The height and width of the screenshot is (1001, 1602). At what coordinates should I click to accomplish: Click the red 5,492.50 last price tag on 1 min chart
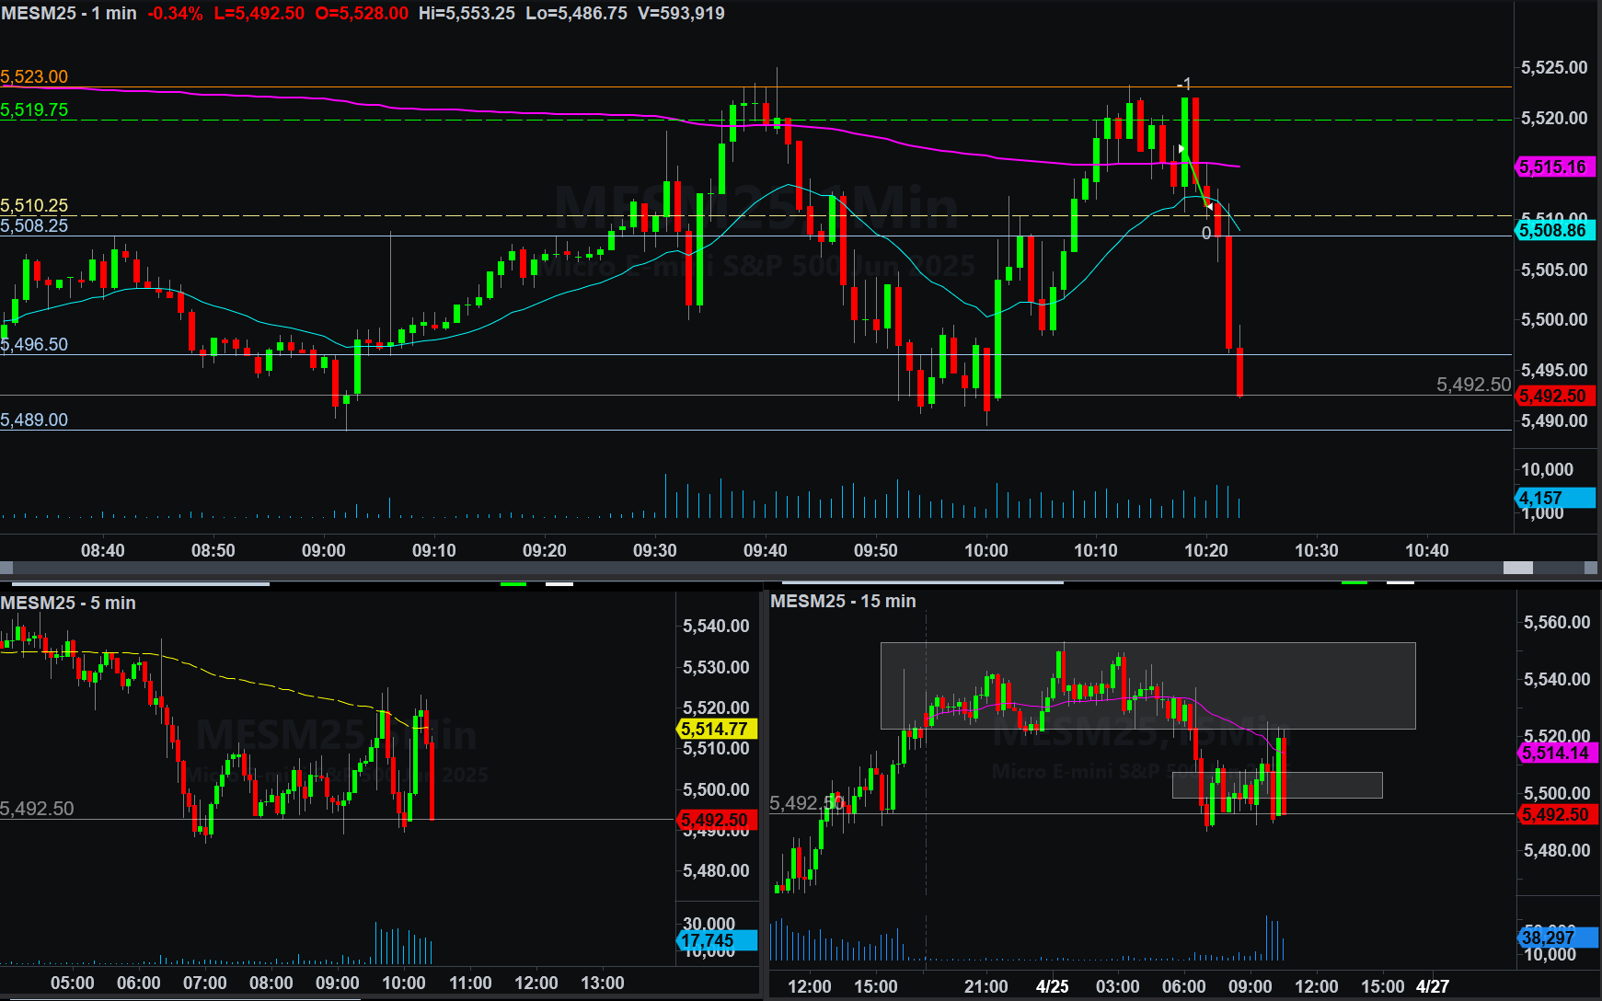[x=1553, y=396]
